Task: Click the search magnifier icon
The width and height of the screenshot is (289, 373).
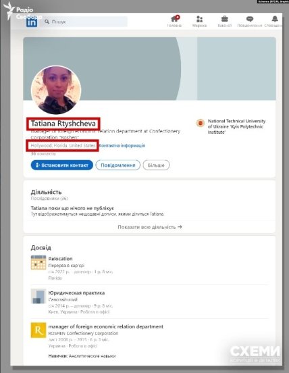Action: pyautogui.click(x=47, y=22)
